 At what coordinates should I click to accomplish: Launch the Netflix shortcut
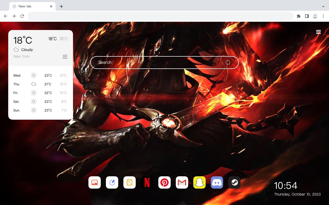pos(147,182)
